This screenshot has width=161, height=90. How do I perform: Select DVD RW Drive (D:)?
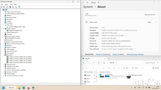134,76
